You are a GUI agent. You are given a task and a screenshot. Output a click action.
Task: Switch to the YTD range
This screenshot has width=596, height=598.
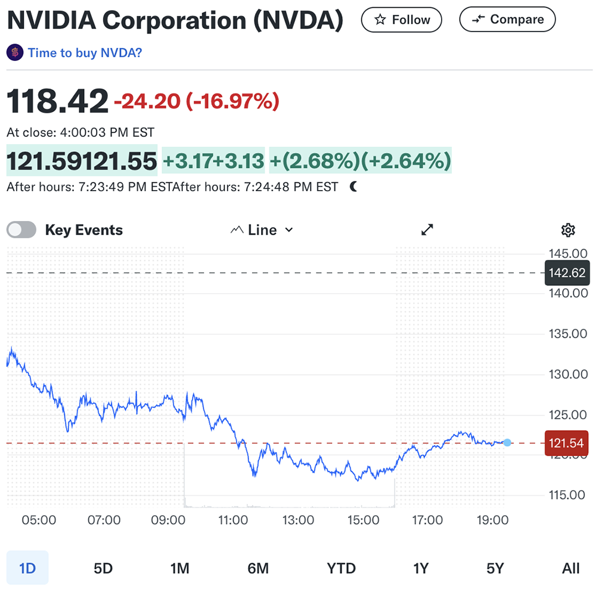(x=342, y=568)
